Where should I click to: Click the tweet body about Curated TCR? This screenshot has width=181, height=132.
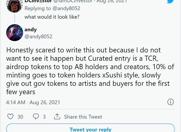(x=87, y=70)
